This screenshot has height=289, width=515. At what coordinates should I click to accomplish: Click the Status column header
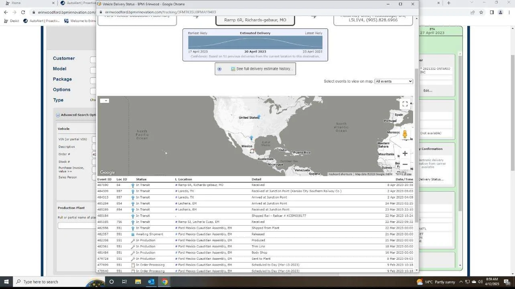(x=141, y=180)
